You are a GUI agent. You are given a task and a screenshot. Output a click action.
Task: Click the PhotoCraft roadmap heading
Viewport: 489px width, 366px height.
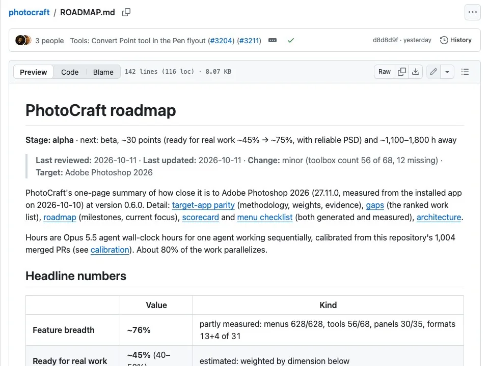(x=101, y=110)
